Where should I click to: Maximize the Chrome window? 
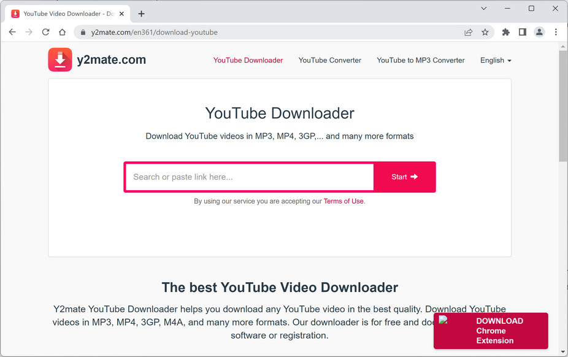click(531, 9)
